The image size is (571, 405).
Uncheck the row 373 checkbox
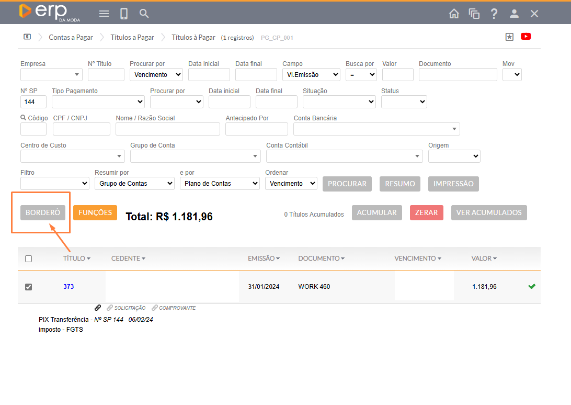[x=29, y=287]
